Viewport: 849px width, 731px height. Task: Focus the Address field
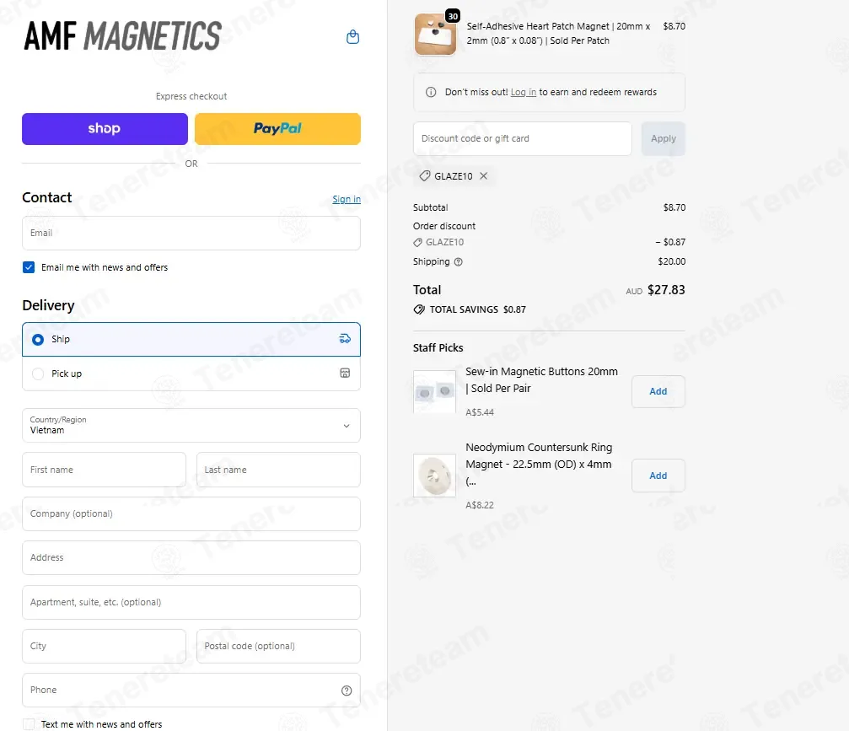[x=191, y=557]
